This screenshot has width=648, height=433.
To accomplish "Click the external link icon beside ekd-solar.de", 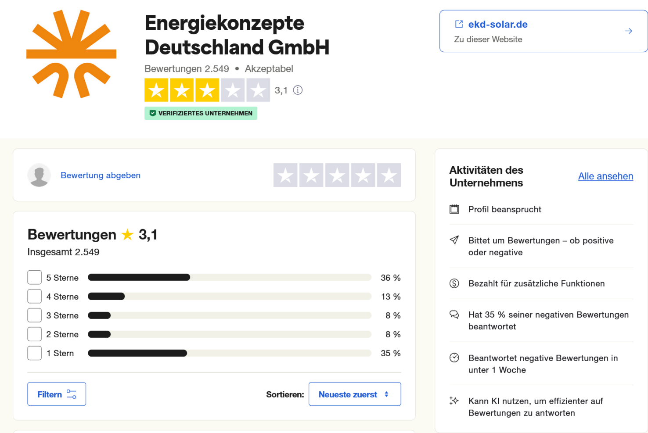I will pyautogui.click(x=459, y=24).
